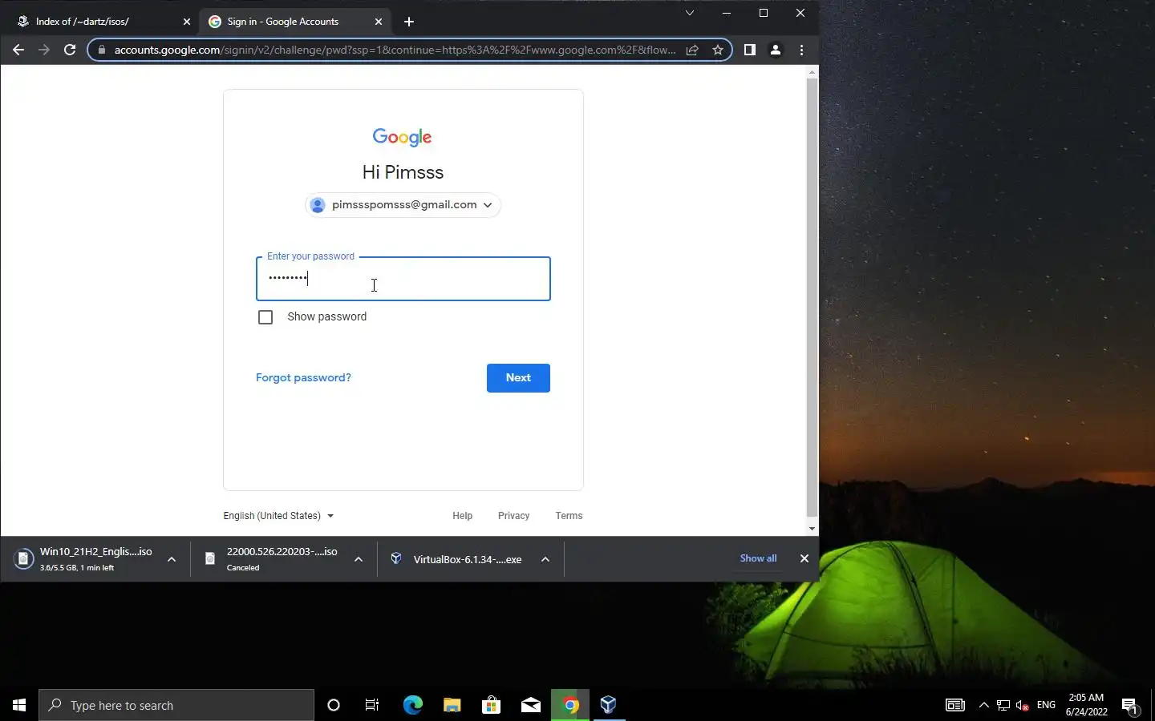Viewport: 1155px width, 721px height.
Task: Open tab search chevron in title bar
Action: tap(689, 13)
